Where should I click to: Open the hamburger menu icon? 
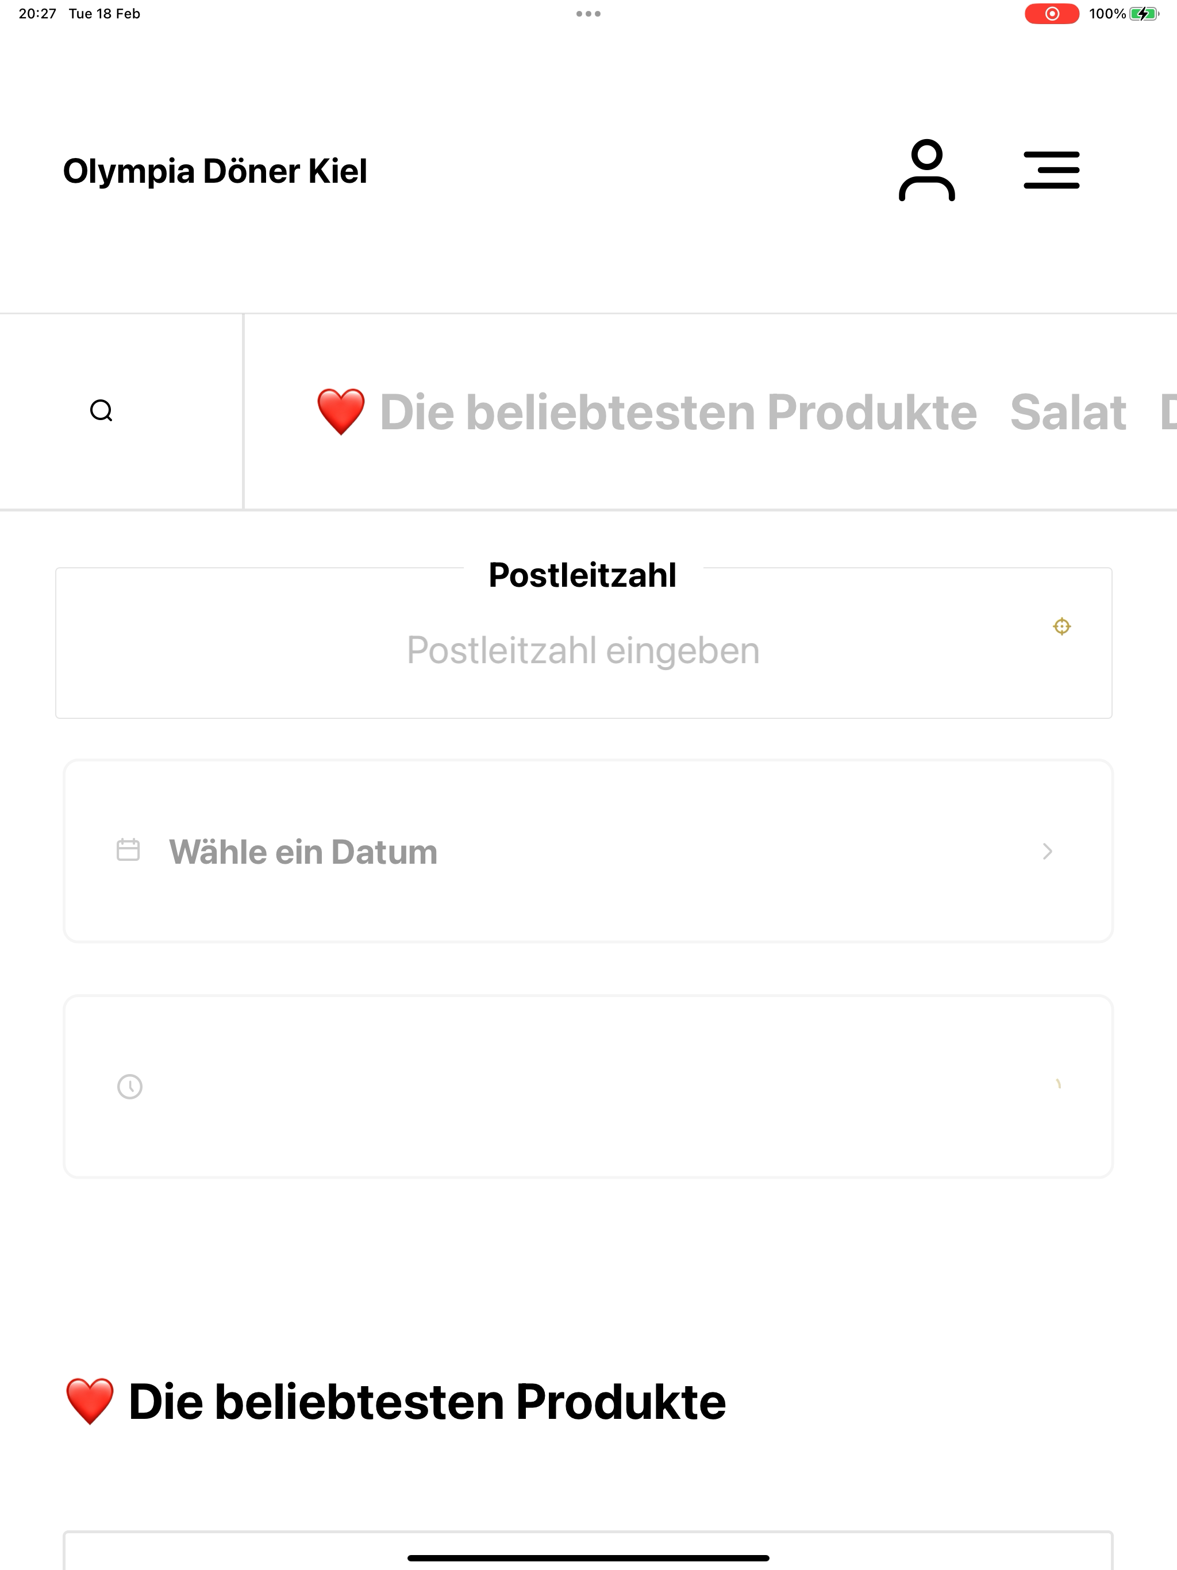click(1051, 170)
